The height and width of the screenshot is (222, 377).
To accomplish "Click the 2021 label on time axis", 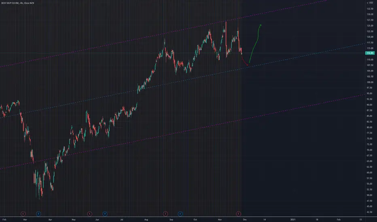I will [293, 220].
